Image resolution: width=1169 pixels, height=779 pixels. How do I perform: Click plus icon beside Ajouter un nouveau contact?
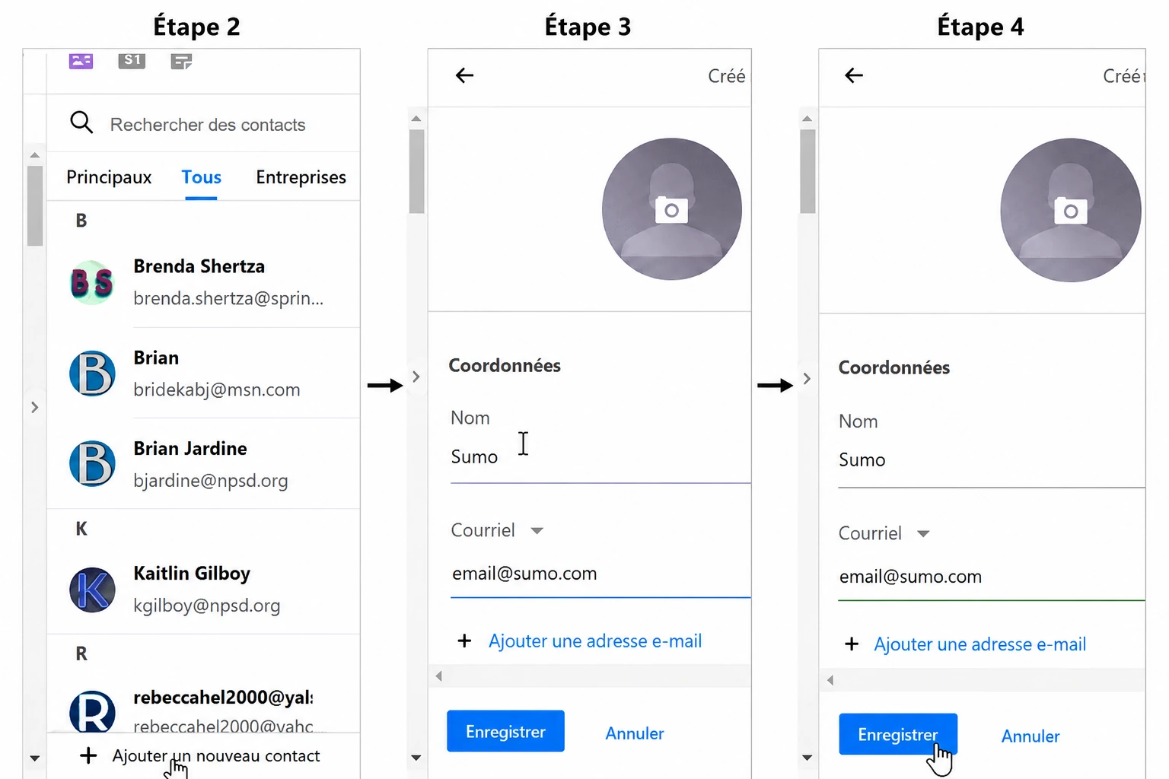click(x=88, y=755)
